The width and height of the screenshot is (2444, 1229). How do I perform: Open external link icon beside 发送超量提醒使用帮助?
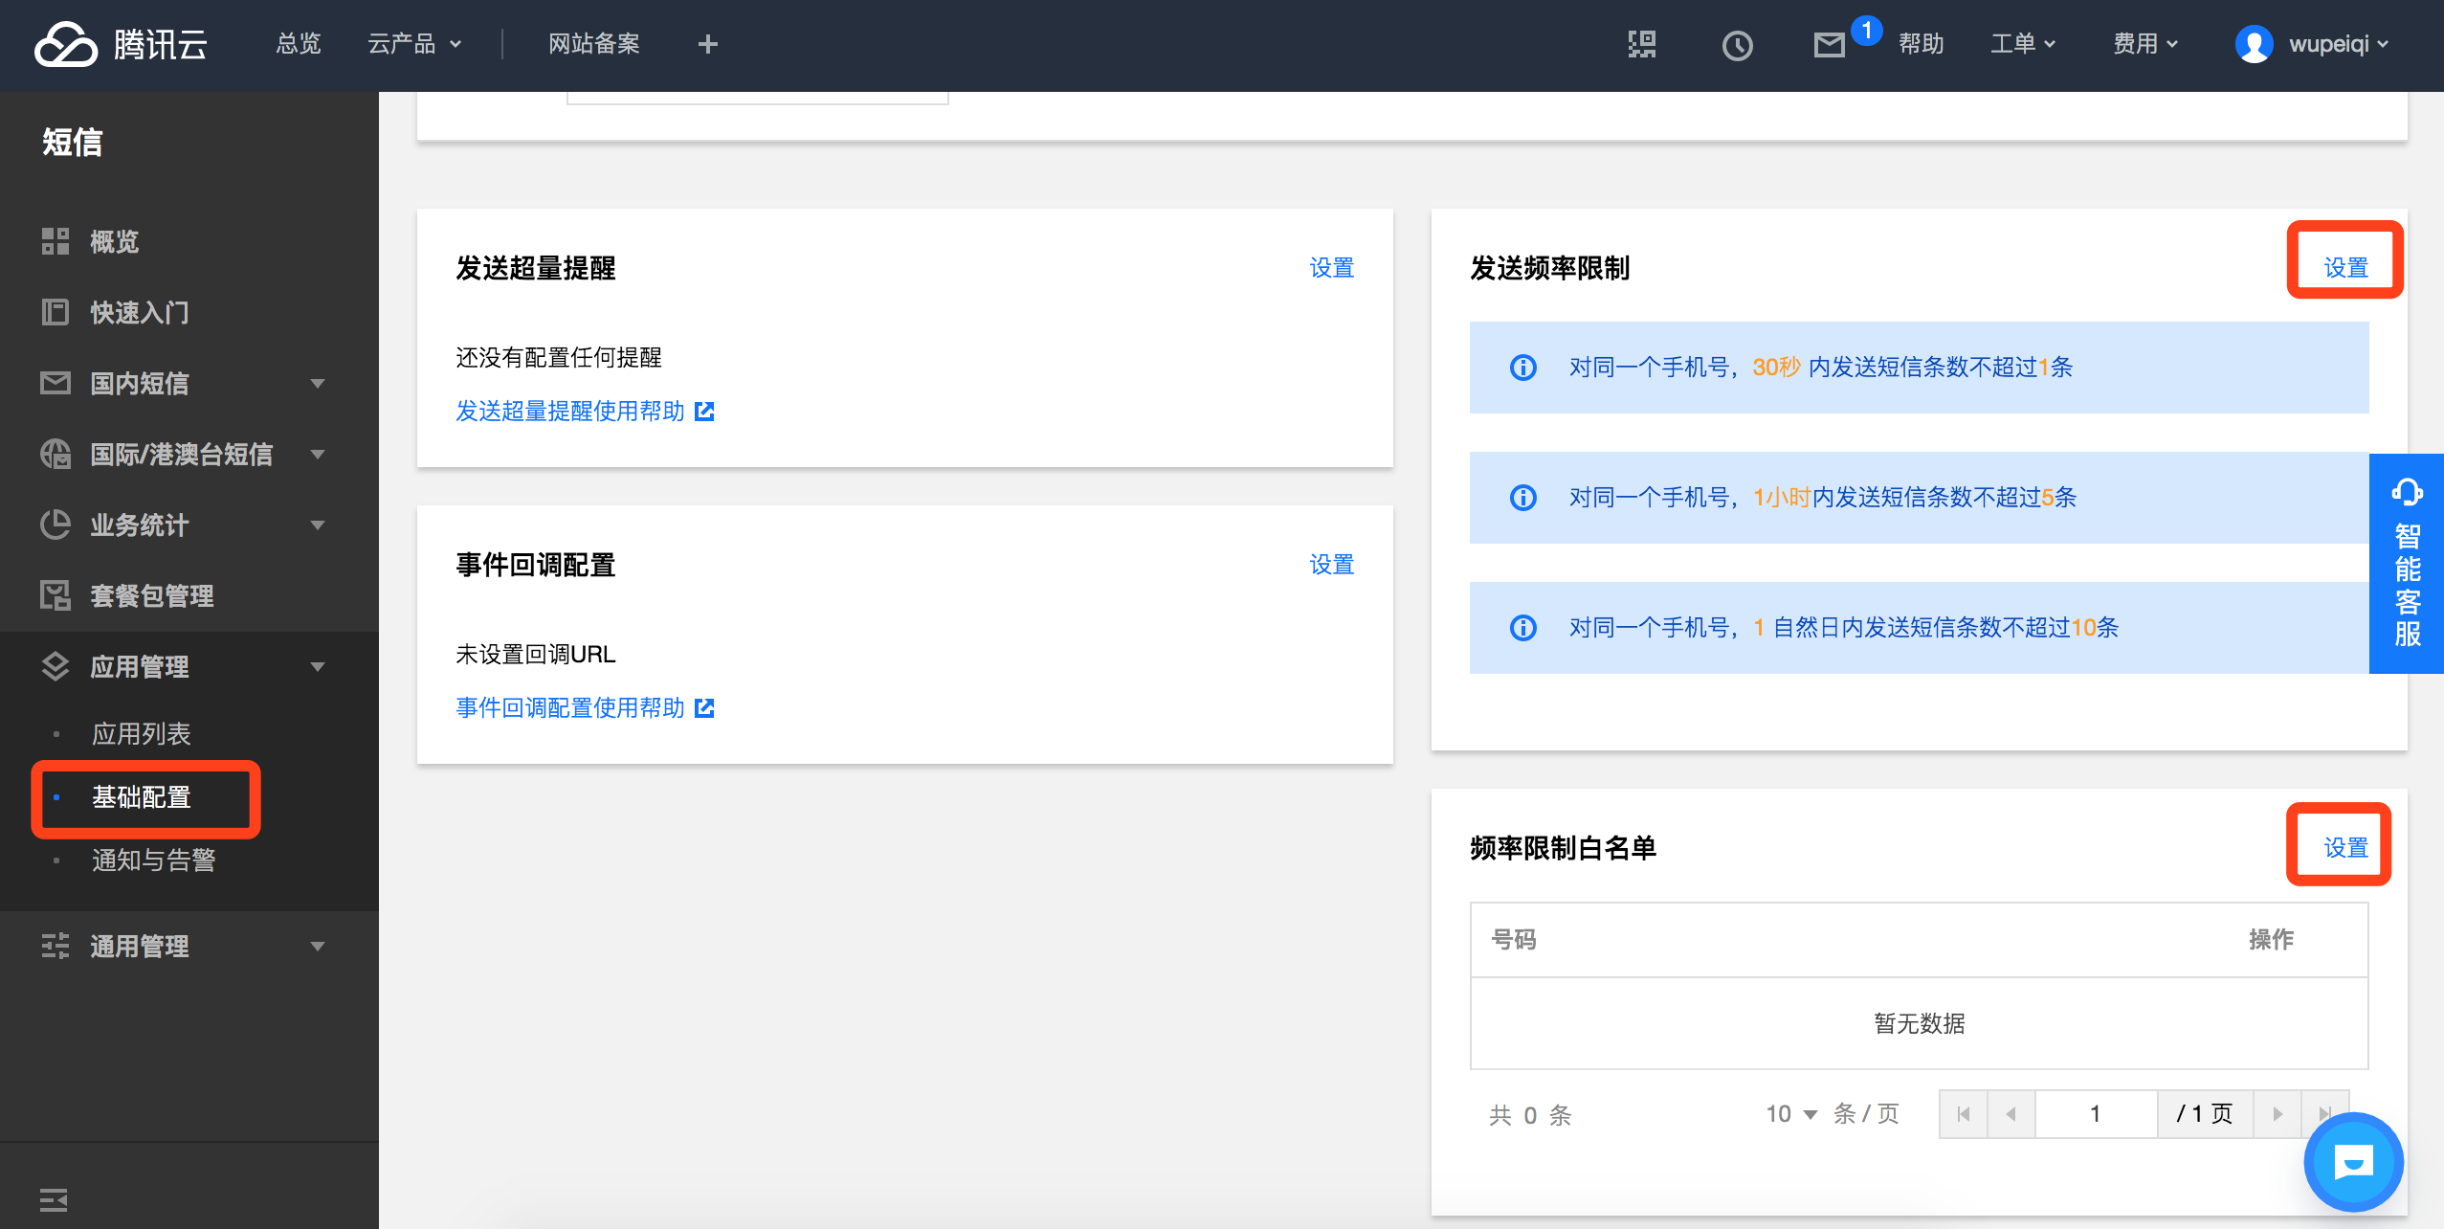coord(704,412)
